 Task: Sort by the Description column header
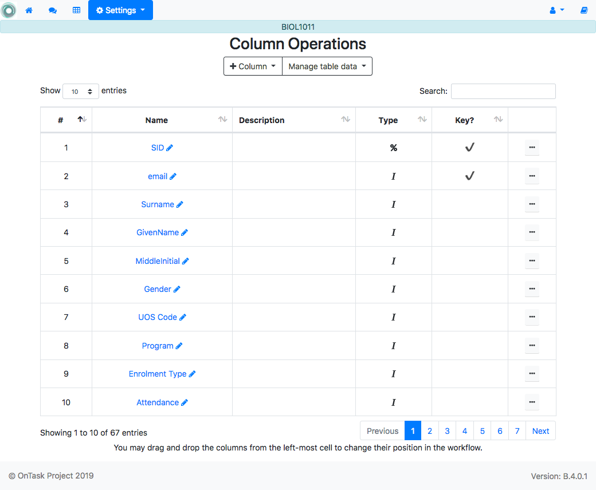click(294, 120)
